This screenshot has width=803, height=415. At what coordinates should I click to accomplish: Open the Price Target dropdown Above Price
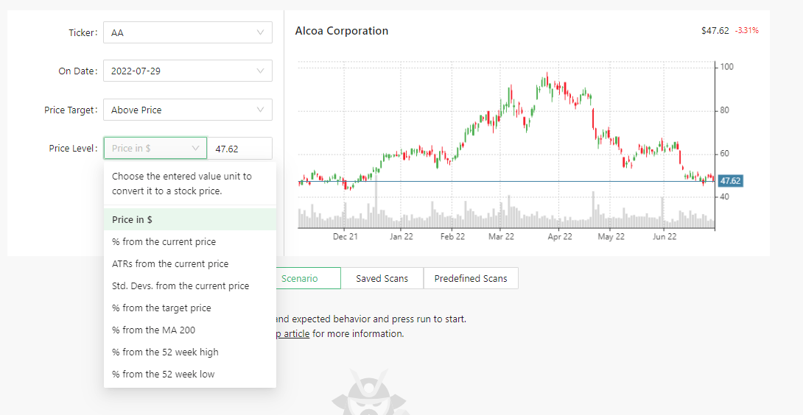(x=187, y=110)
